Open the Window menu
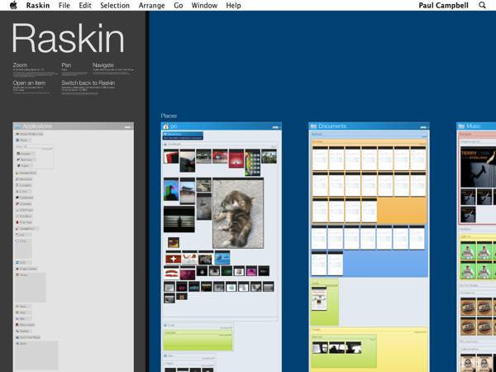This screenshot has width=496, height=372. (x=204, y=6)
